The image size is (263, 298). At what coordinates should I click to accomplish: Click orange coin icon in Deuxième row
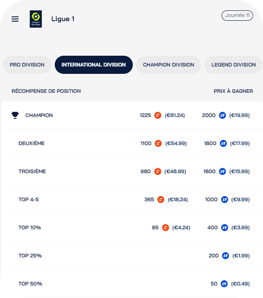pos(158,143)
